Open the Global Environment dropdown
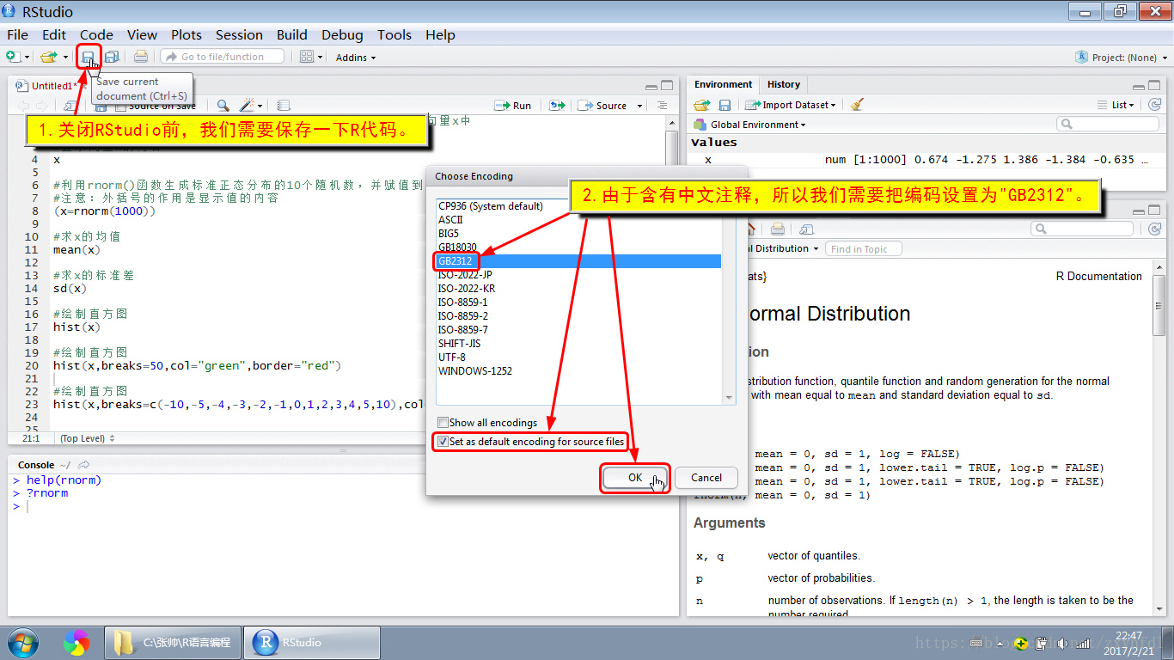1174x660 pixels. [x=750, y=125]
